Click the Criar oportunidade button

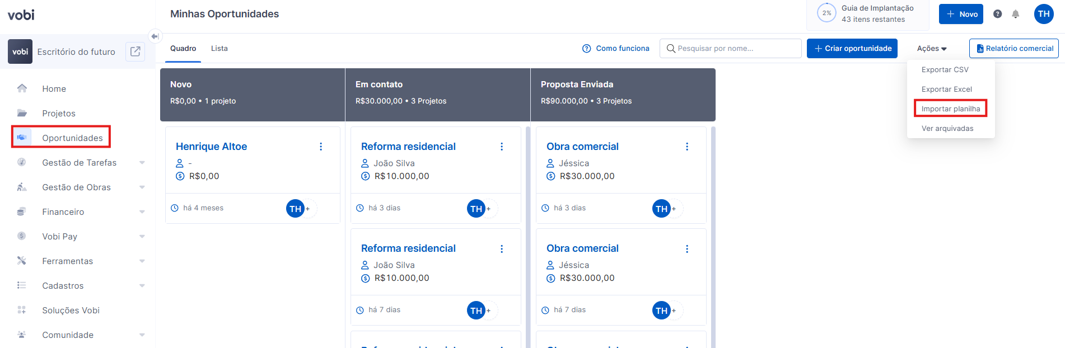click(x=852, y=49)
